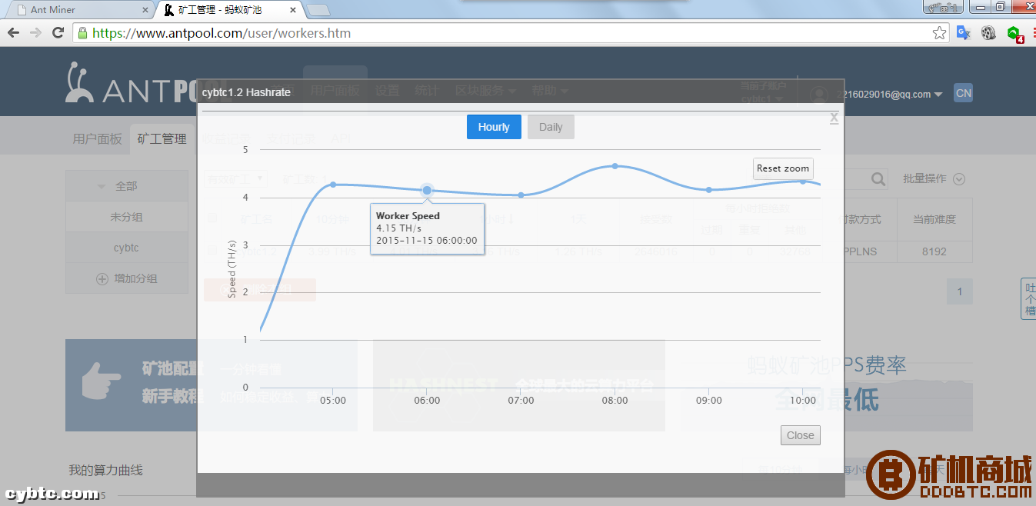The height and width of the screenshot is (506, 1036).
Task: Switch language with the CN button
Action: coord(963,93)
